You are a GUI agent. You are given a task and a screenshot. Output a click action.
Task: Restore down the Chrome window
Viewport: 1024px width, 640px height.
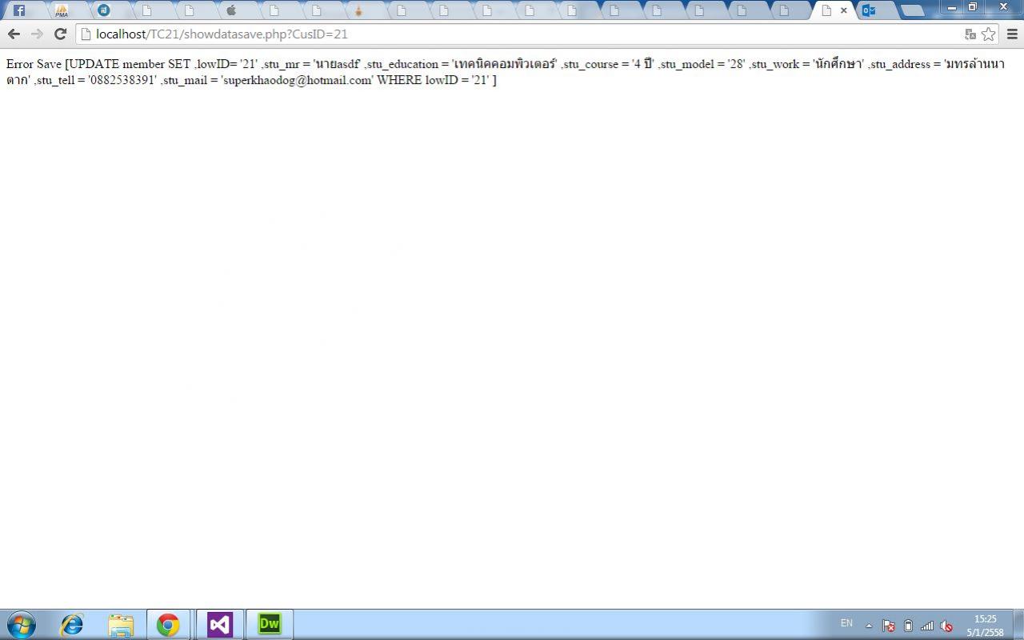coord(973,7)
